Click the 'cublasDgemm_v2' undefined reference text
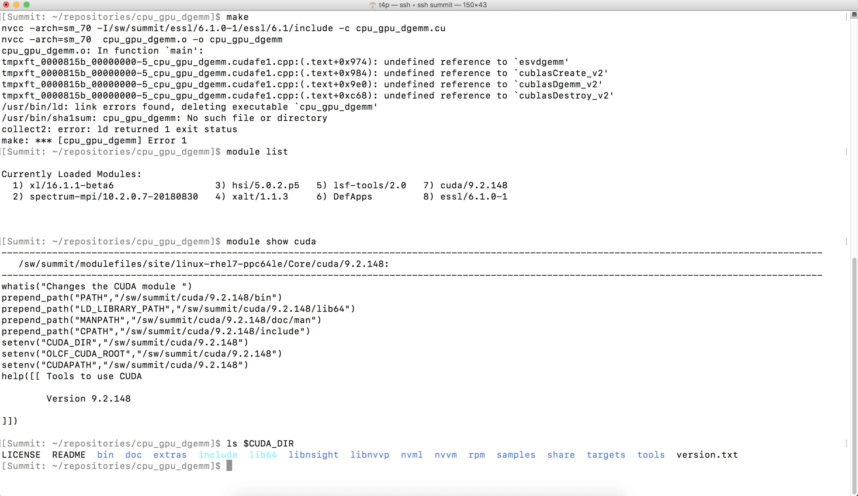The height and width of the screenshot is (496, 858). 558,85
